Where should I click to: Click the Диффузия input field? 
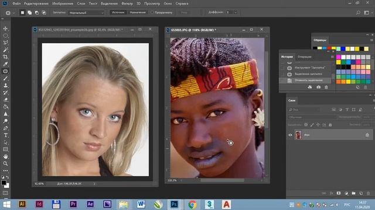(229, 12)
